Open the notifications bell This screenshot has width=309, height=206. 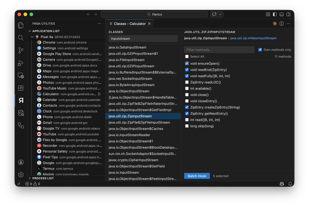click(290, 184)
